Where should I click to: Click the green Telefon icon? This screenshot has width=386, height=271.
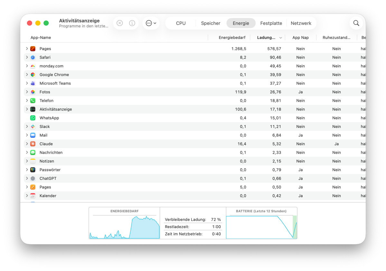tap(33, 101)
